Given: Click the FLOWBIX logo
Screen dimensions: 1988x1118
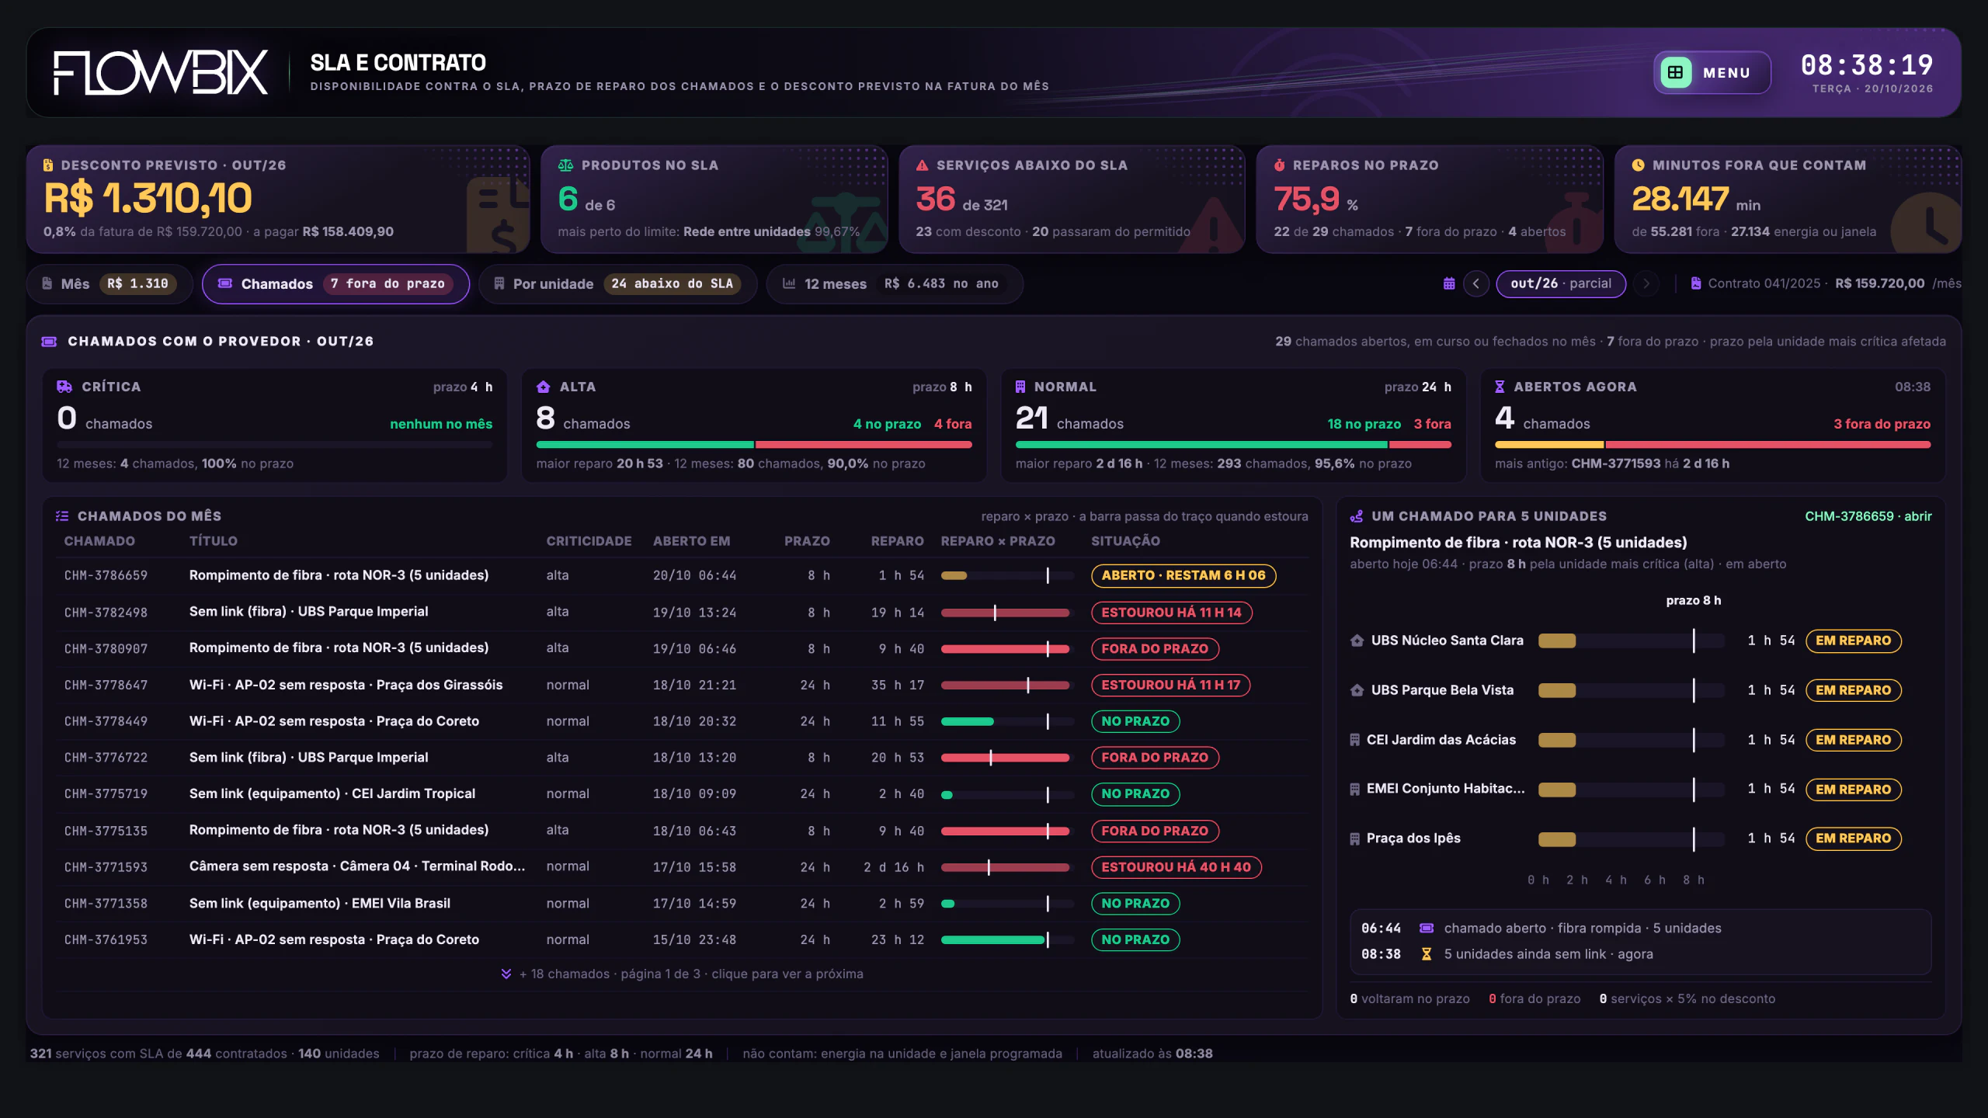Looking at the screenshot, I should click(161, 73).
